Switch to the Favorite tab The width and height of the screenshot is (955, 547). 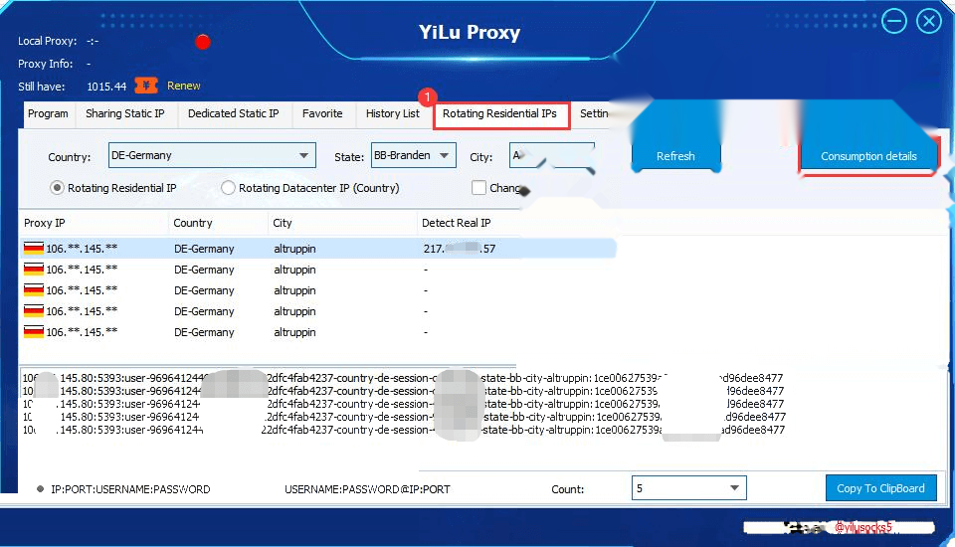[322, 114]
